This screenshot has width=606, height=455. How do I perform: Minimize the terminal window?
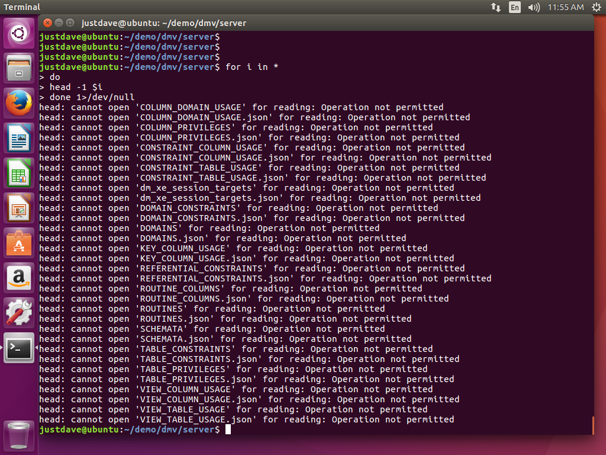[x=59, y=23]
